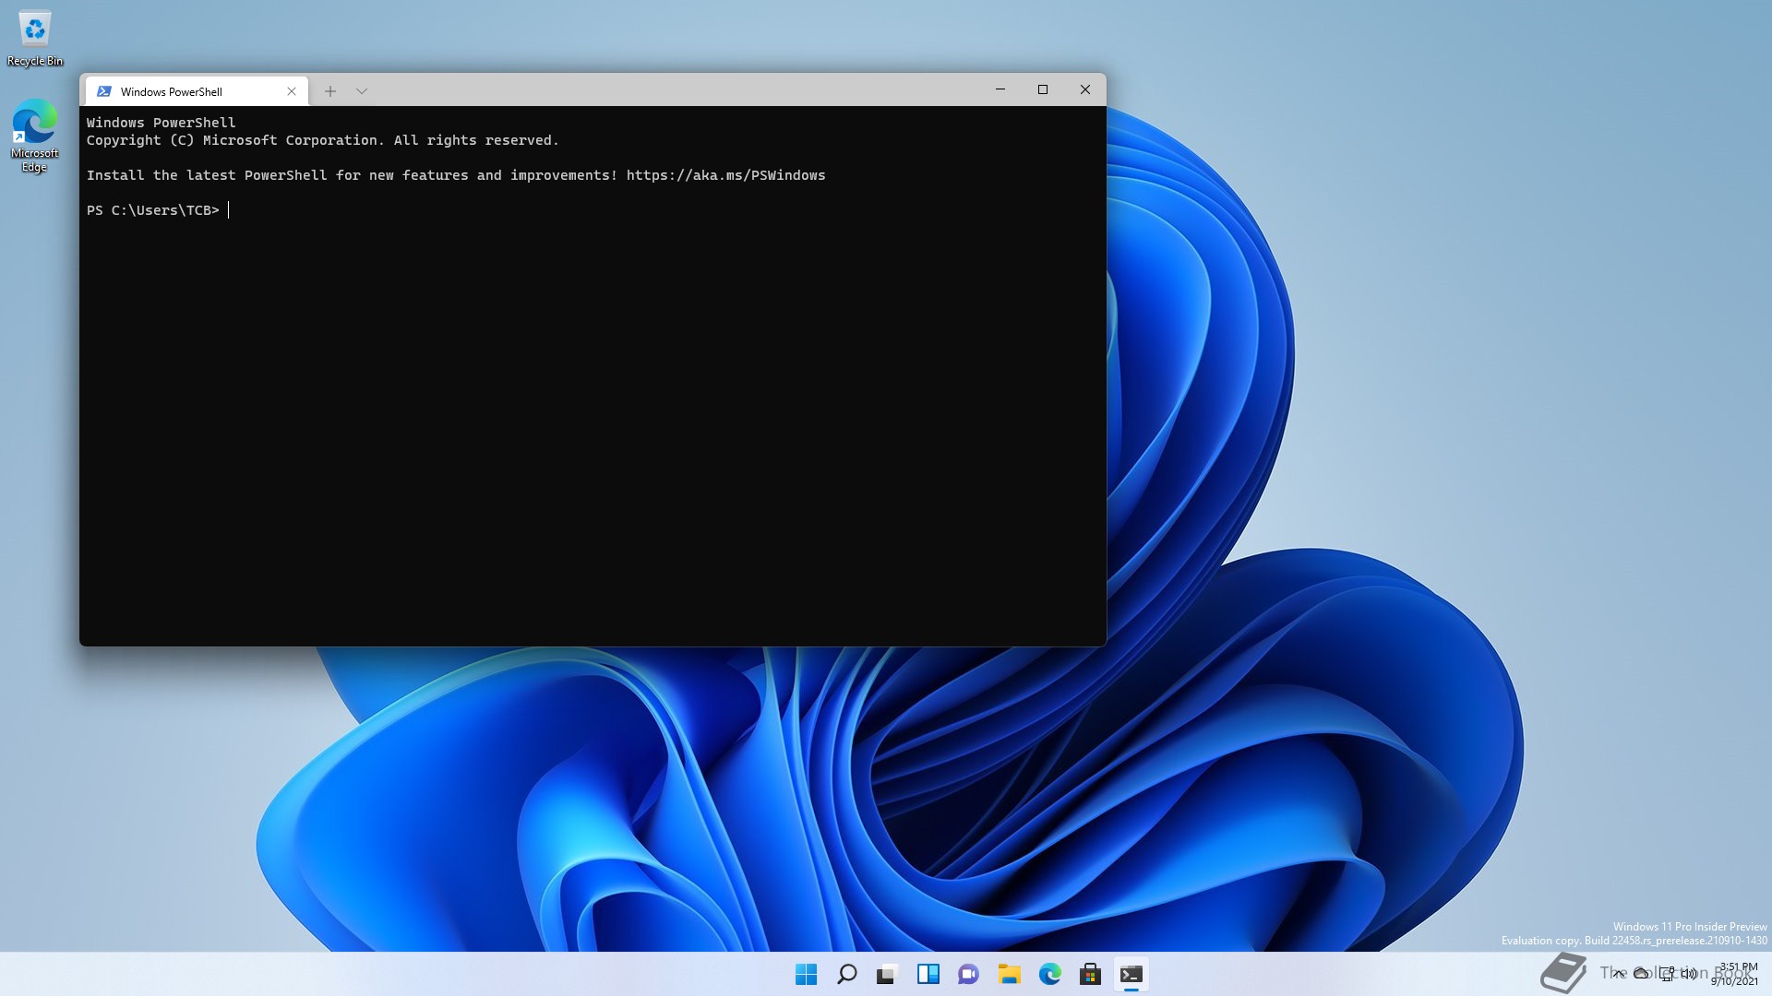Open the Widgets panel
The image size is (1772, 996).
point(928,974)
